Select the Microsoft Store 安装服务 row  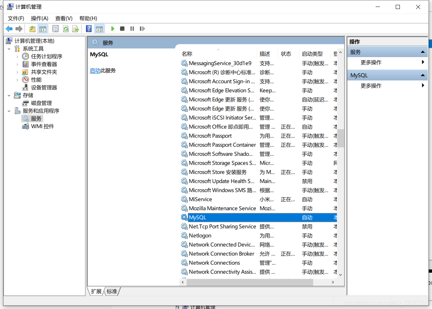259,172
